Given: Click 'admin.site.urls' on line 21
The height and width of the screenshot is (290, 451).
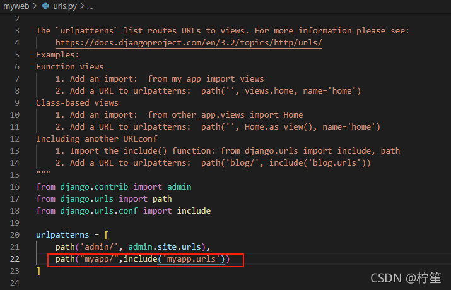Looking at the screenshot, I should pyautogui.click(x=165, y=247).
